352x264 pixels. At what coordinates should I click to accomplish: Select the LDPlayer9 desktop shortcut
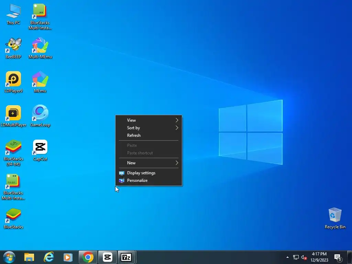(x=13, y=82)
